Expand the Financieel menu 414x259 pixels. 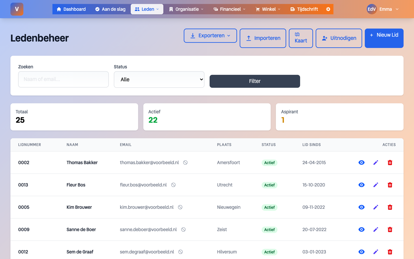click(229, 9)
